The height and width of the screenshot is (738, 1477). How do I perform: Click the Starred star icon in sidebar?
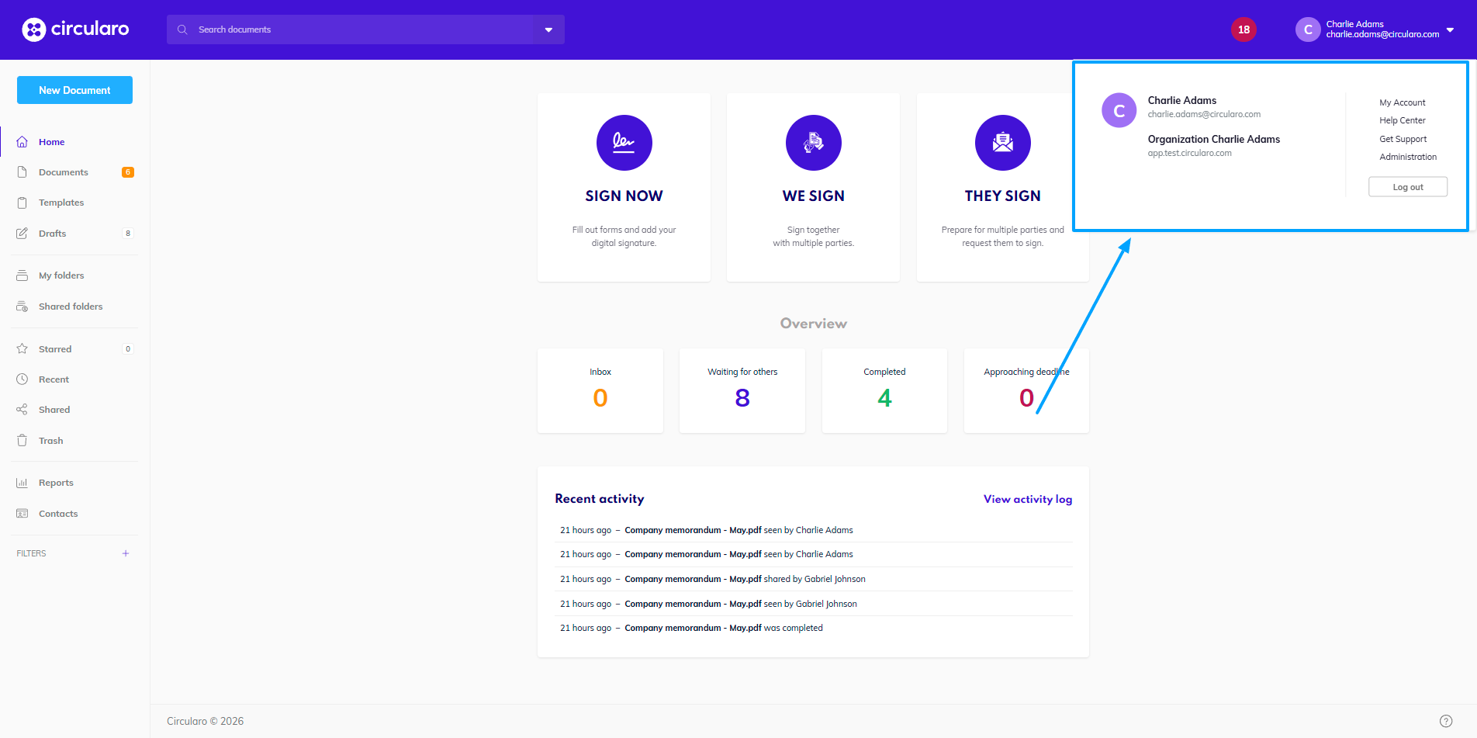pos(22,349)
